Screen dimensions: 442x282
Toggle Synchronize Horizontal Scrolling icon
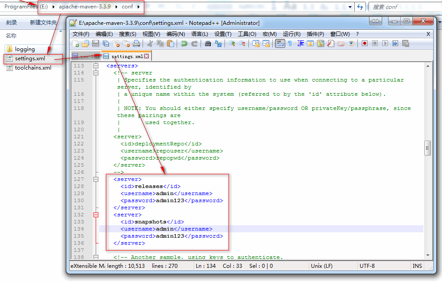[266, 43]
